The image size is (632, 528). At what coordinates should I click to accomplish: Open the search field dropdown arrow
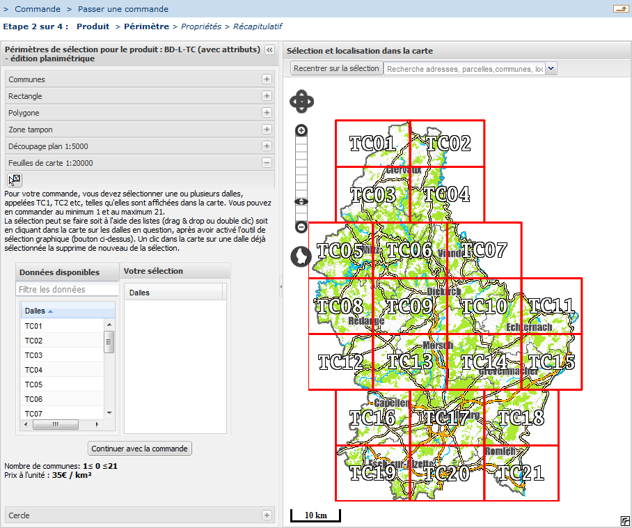pyautogui.click(x=551, y=68)
